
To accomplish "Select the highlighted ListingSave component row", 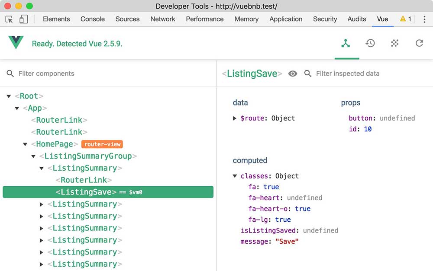I will (108, 192).
